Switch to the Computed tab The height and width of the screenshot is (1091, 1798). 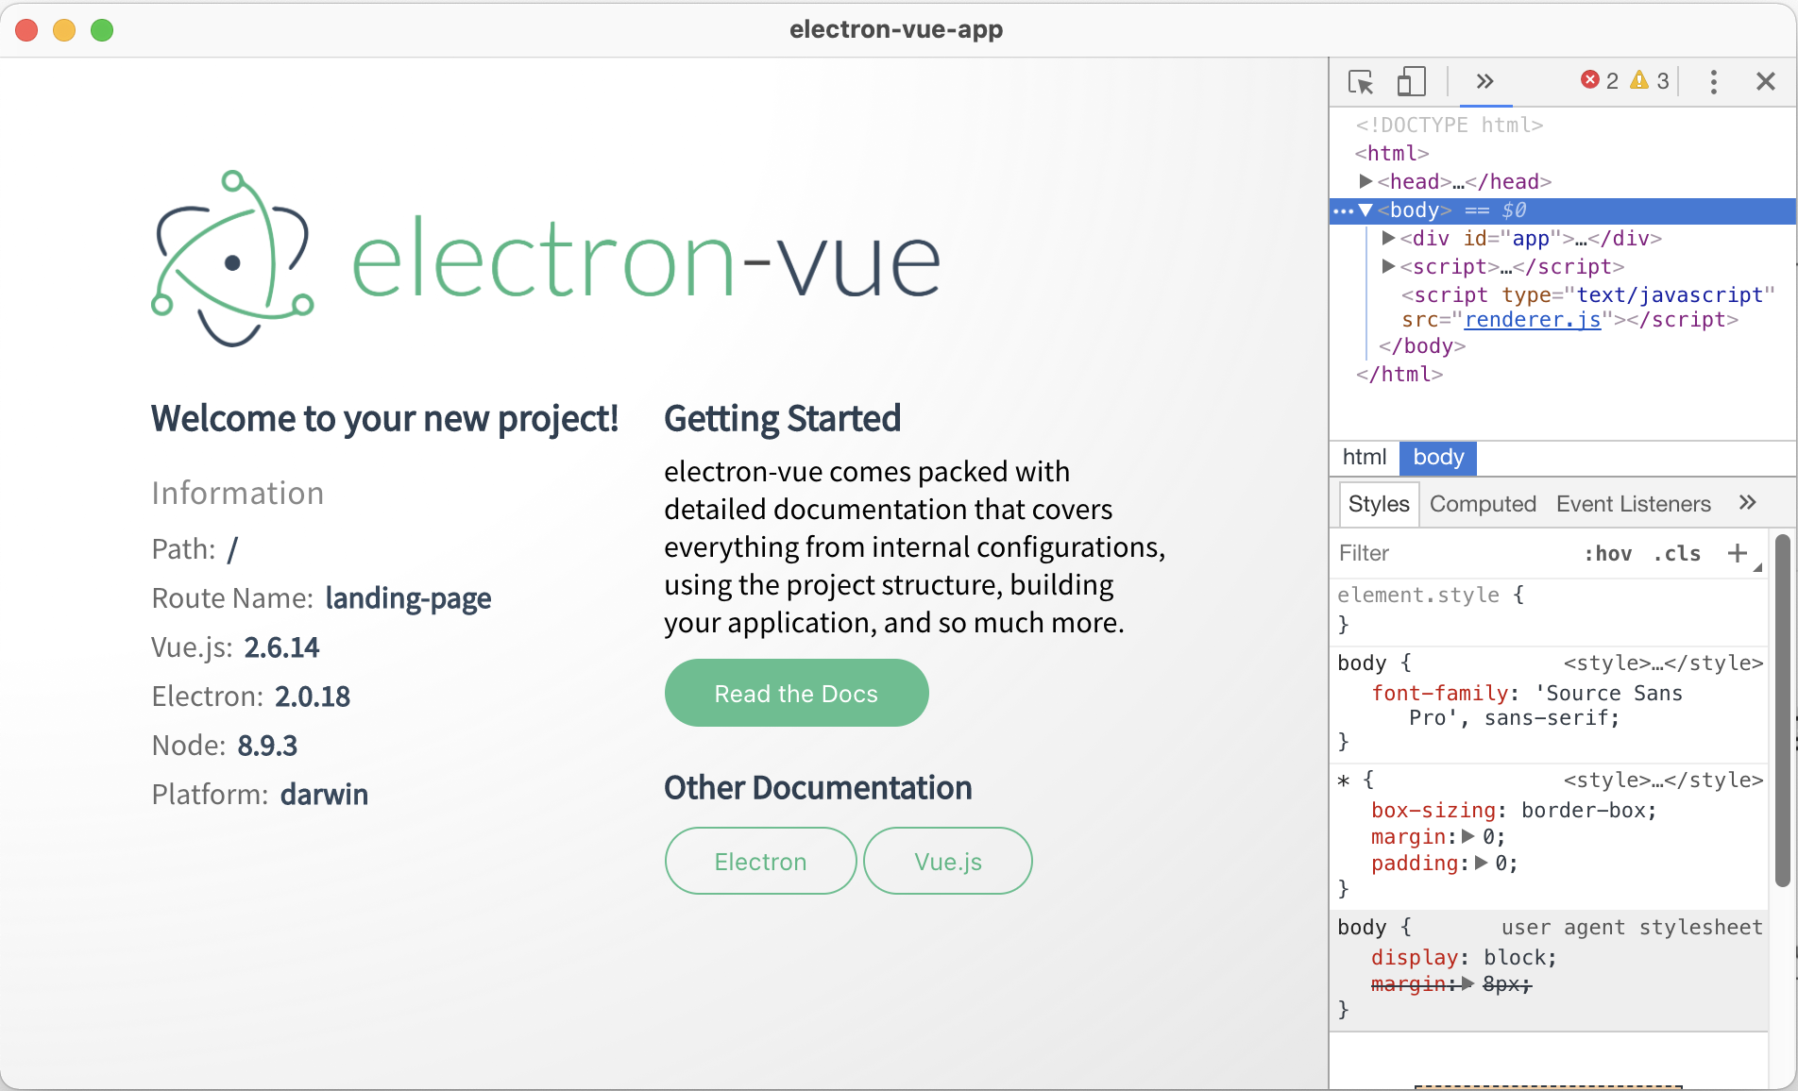[1483, 504]
